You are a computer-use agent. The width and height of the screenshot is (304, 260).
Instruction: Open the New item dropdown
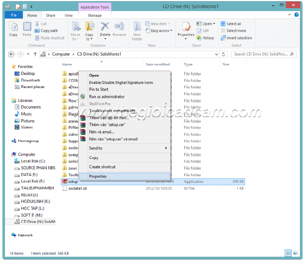157,24
